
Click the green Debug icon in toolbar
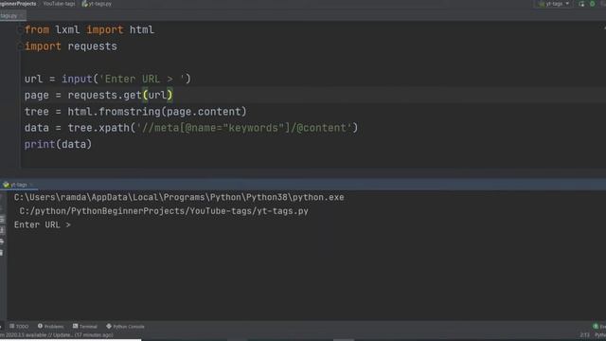tap(593, 4)
